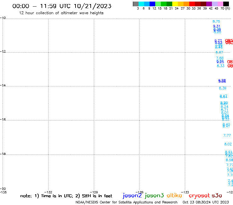Click the longitude axis label -132
This screenshot has height=205, width=233.
click(48, 192)
